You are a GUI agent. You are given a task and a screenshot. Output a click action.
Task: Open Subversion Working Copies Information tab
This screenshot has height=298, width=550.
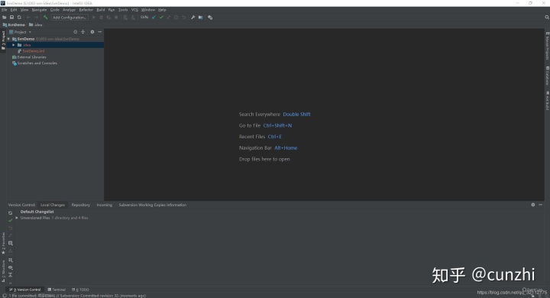click(x=153, y=205)
